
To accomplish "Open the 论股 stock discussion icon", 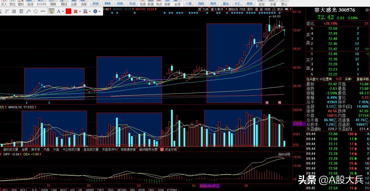I will point(74,3).
